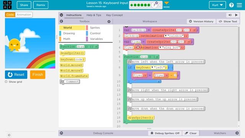Select the first green progress dot
This screenshot has height=138, width=245.
(132, 5)
